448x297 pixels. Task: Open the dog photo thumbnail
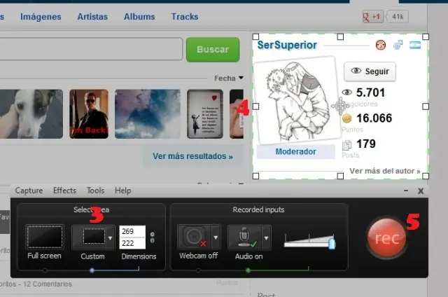point(31,113)
